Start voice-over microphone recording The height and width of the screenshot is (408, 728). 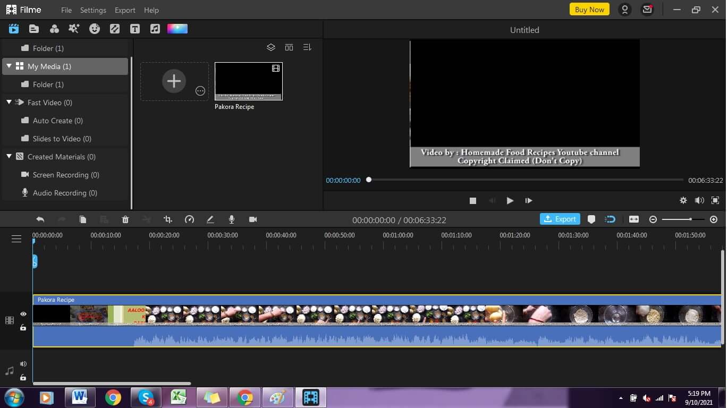pyautogui.click(x=232, y=219)
